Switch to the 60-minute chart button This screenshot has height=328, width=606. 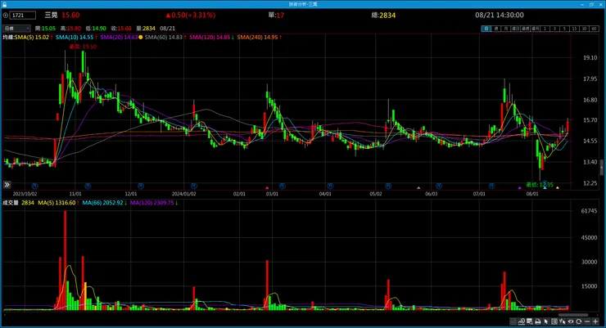pos(594,29)
